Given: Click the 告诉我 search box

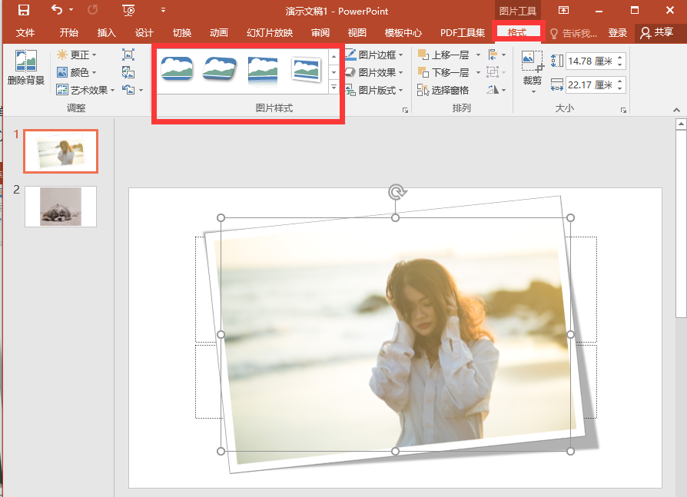Looking at the screenshot, I should (x=573, y=33).
